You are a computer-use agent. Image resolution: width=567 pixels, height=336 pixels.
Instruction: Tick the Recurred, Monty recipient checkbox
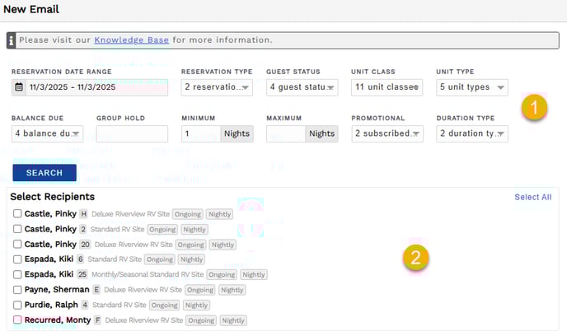pos(17,320)
